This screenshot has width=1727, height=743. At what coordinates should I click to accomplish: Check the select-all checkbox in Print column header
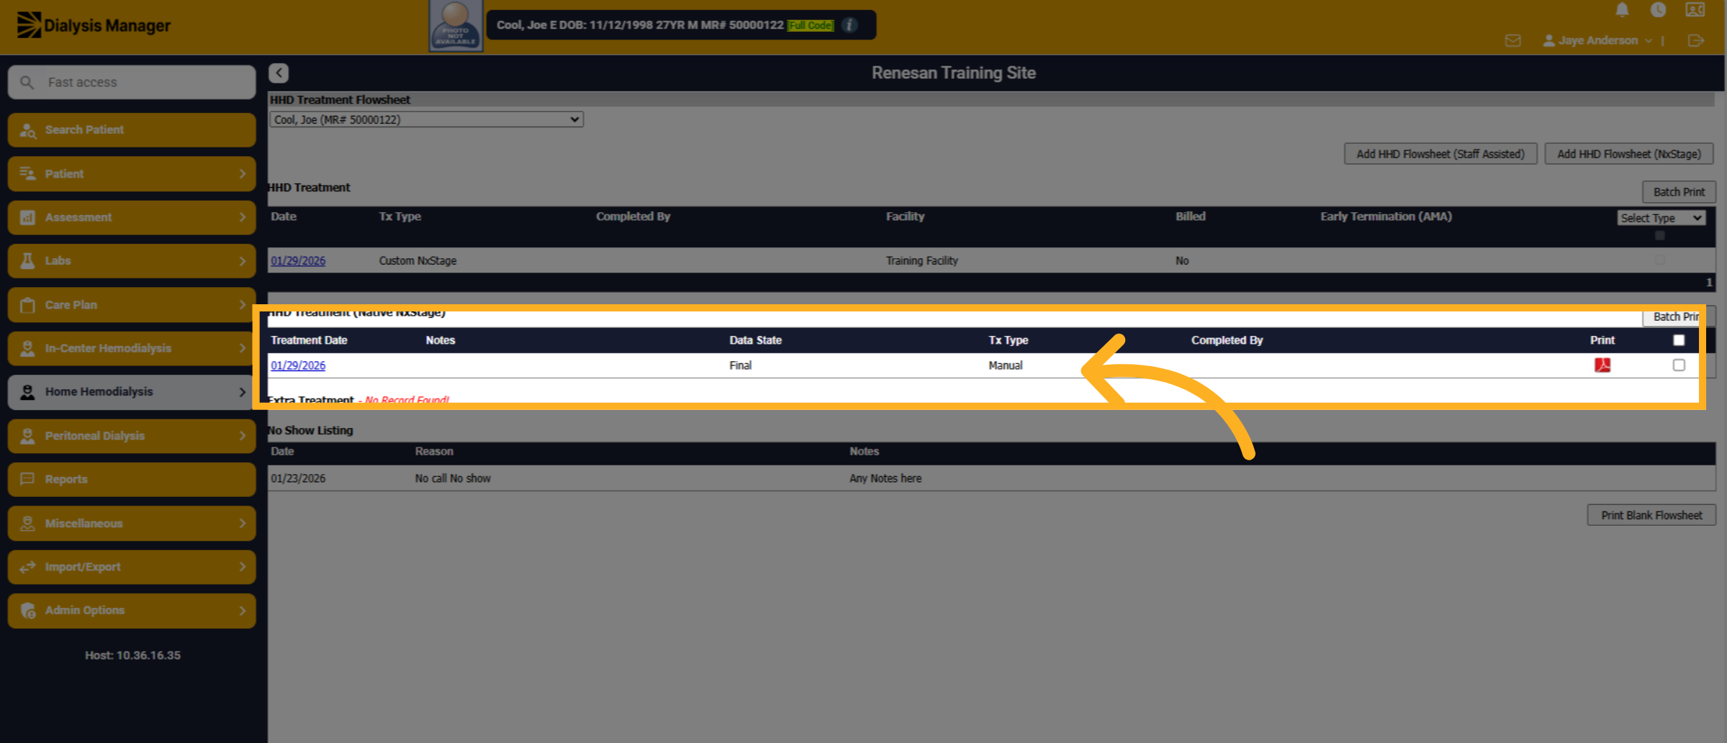(1679, 340)
